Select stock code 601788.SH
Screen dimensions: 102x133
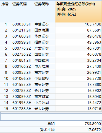coord(22,109)
